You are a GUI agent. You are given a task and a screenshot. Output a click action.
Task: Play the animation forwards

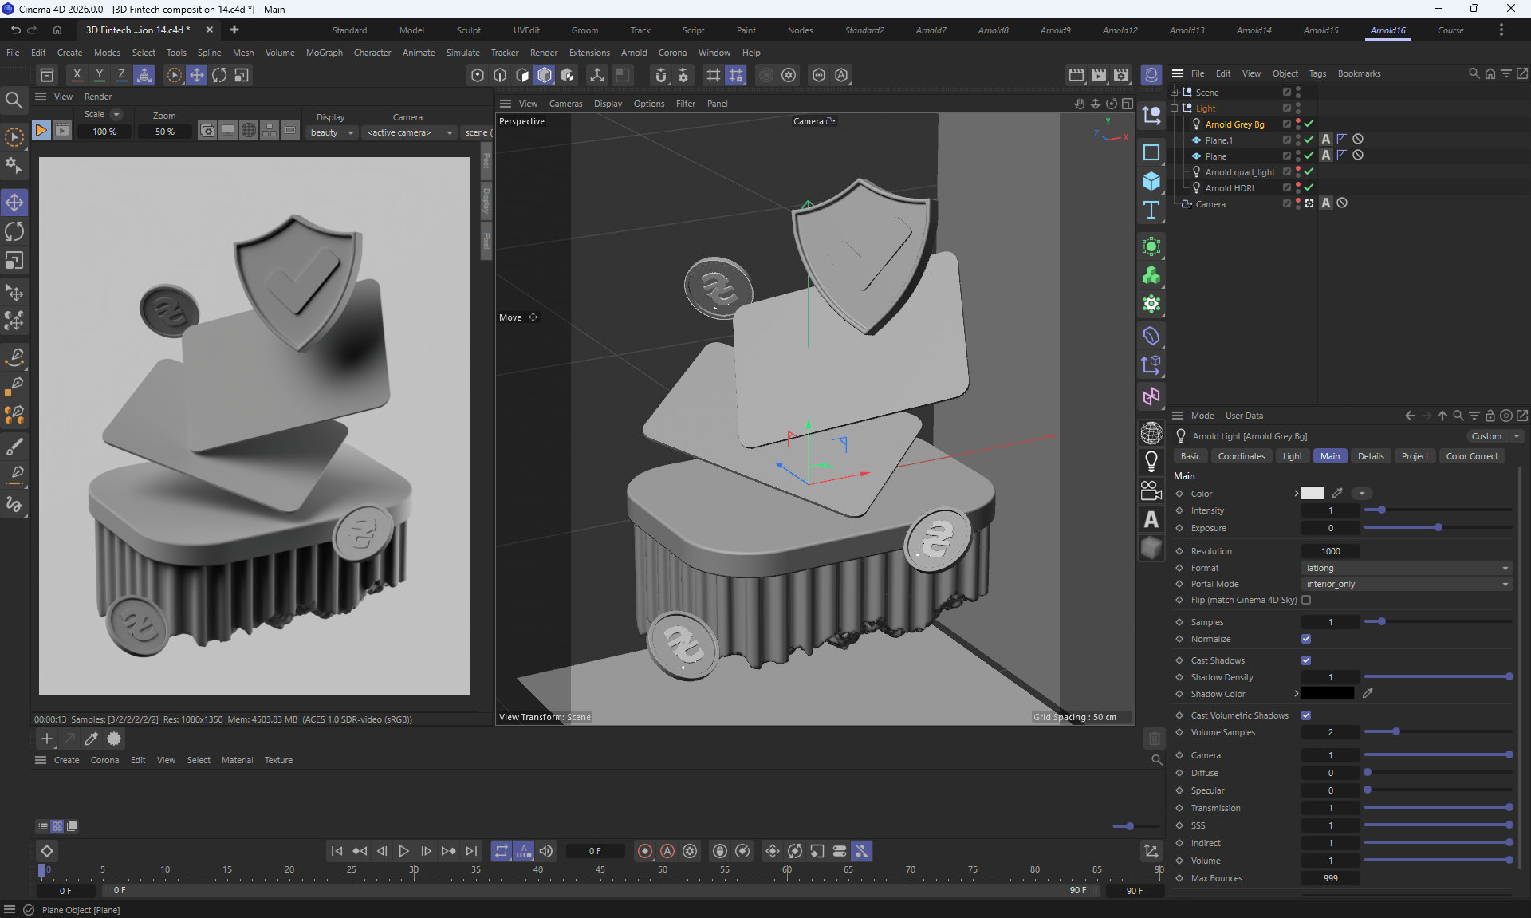[403, 851]
